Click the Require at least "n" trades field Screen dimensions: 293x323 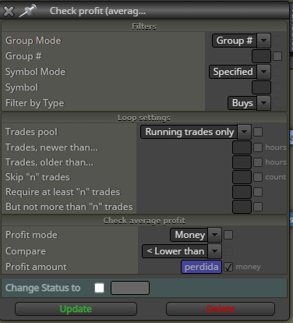pos(242,192)
